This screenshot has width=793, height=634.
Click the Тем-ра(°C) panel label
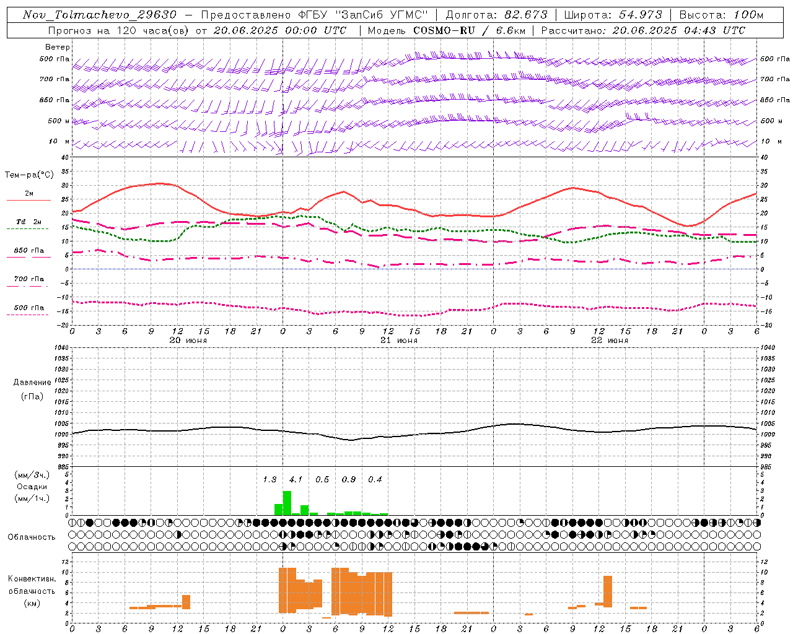pyautogui.click(x=29, y=175)
